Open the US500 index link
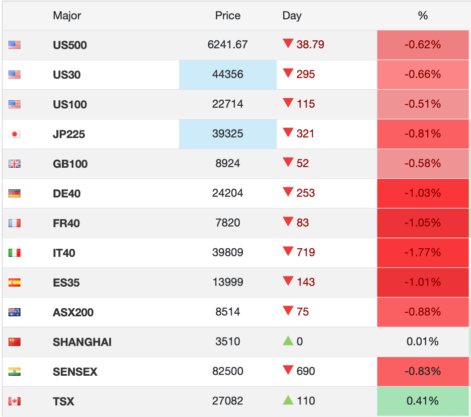This screenshot has height=417, width=471. 70,45
